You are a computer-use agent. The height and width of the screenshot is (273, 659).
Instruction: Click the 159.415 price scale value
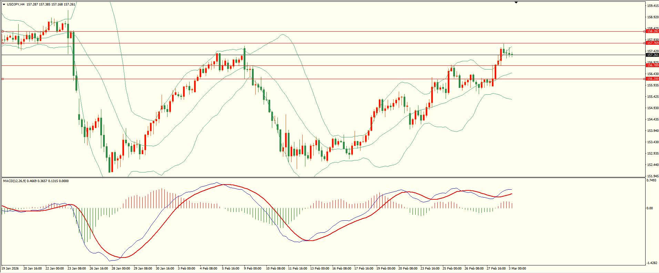click(653, 6)
